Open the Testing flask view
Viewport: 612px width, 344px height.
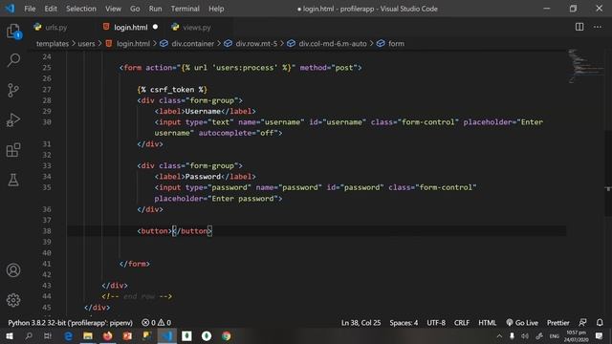point(13,180)
